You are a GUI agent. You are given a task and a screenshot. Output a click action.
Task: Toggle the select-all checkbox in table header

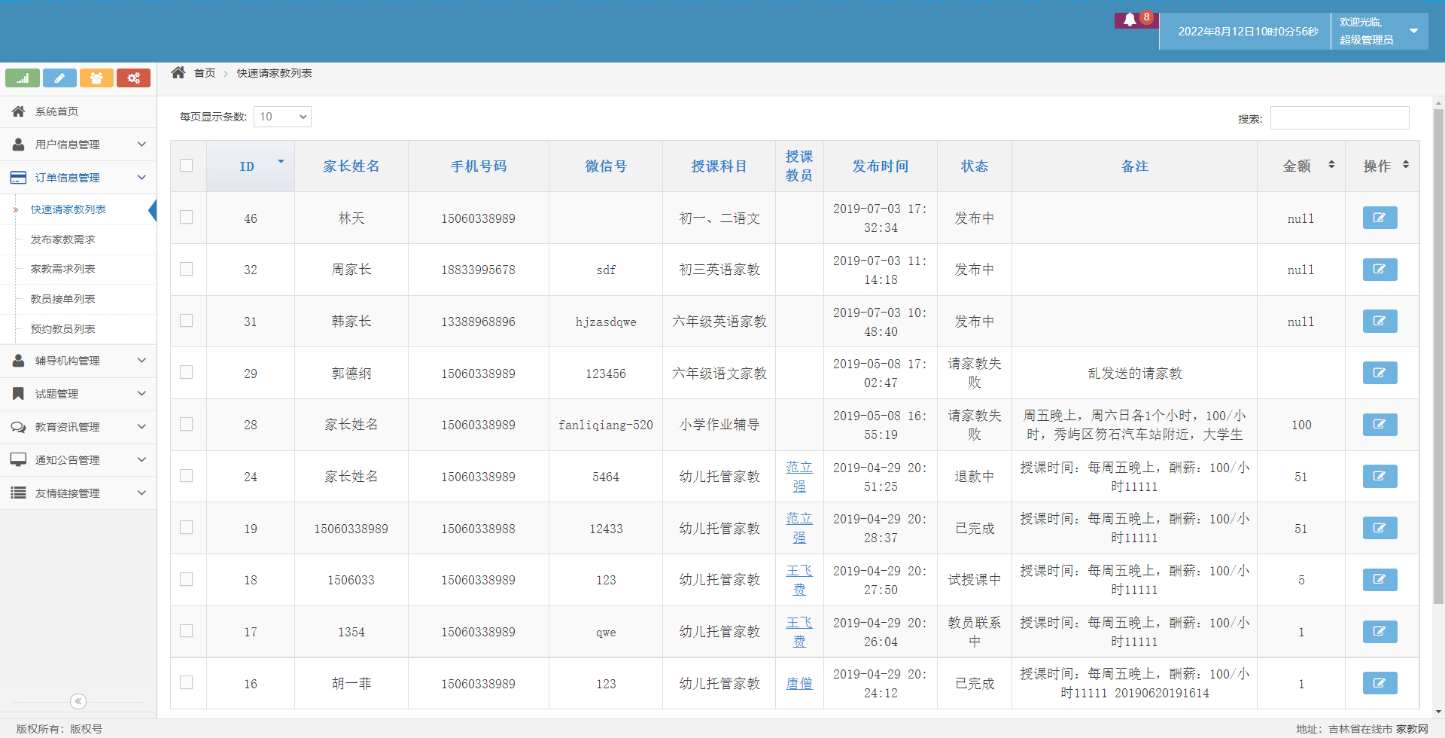(x=187, y=166)
